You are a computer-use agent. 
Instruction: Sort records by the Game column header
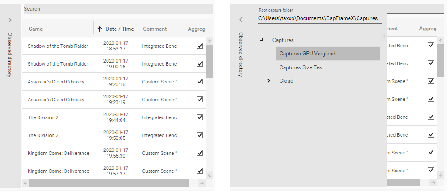point(35,29)
